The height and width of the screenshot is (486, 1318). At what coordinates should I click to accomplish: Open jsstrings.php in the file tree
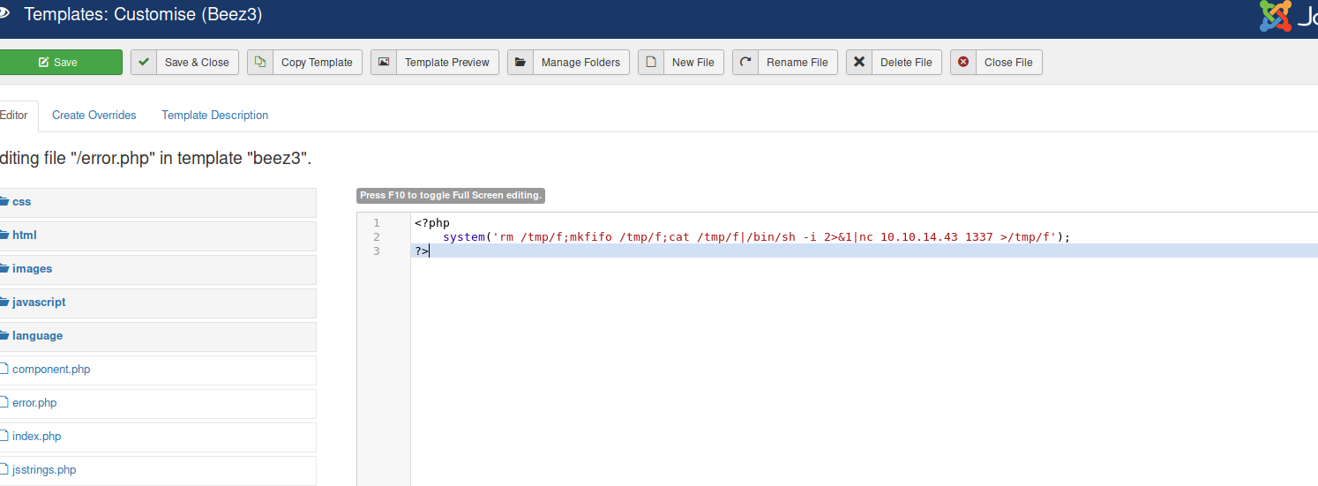pos(44,470)
